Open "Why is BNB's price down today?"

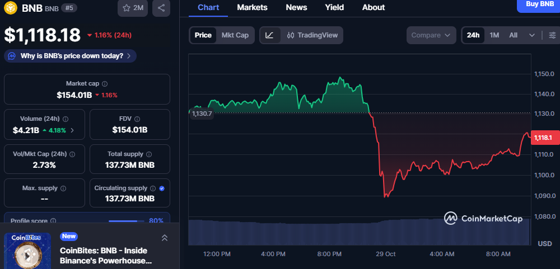pos(71,56)
